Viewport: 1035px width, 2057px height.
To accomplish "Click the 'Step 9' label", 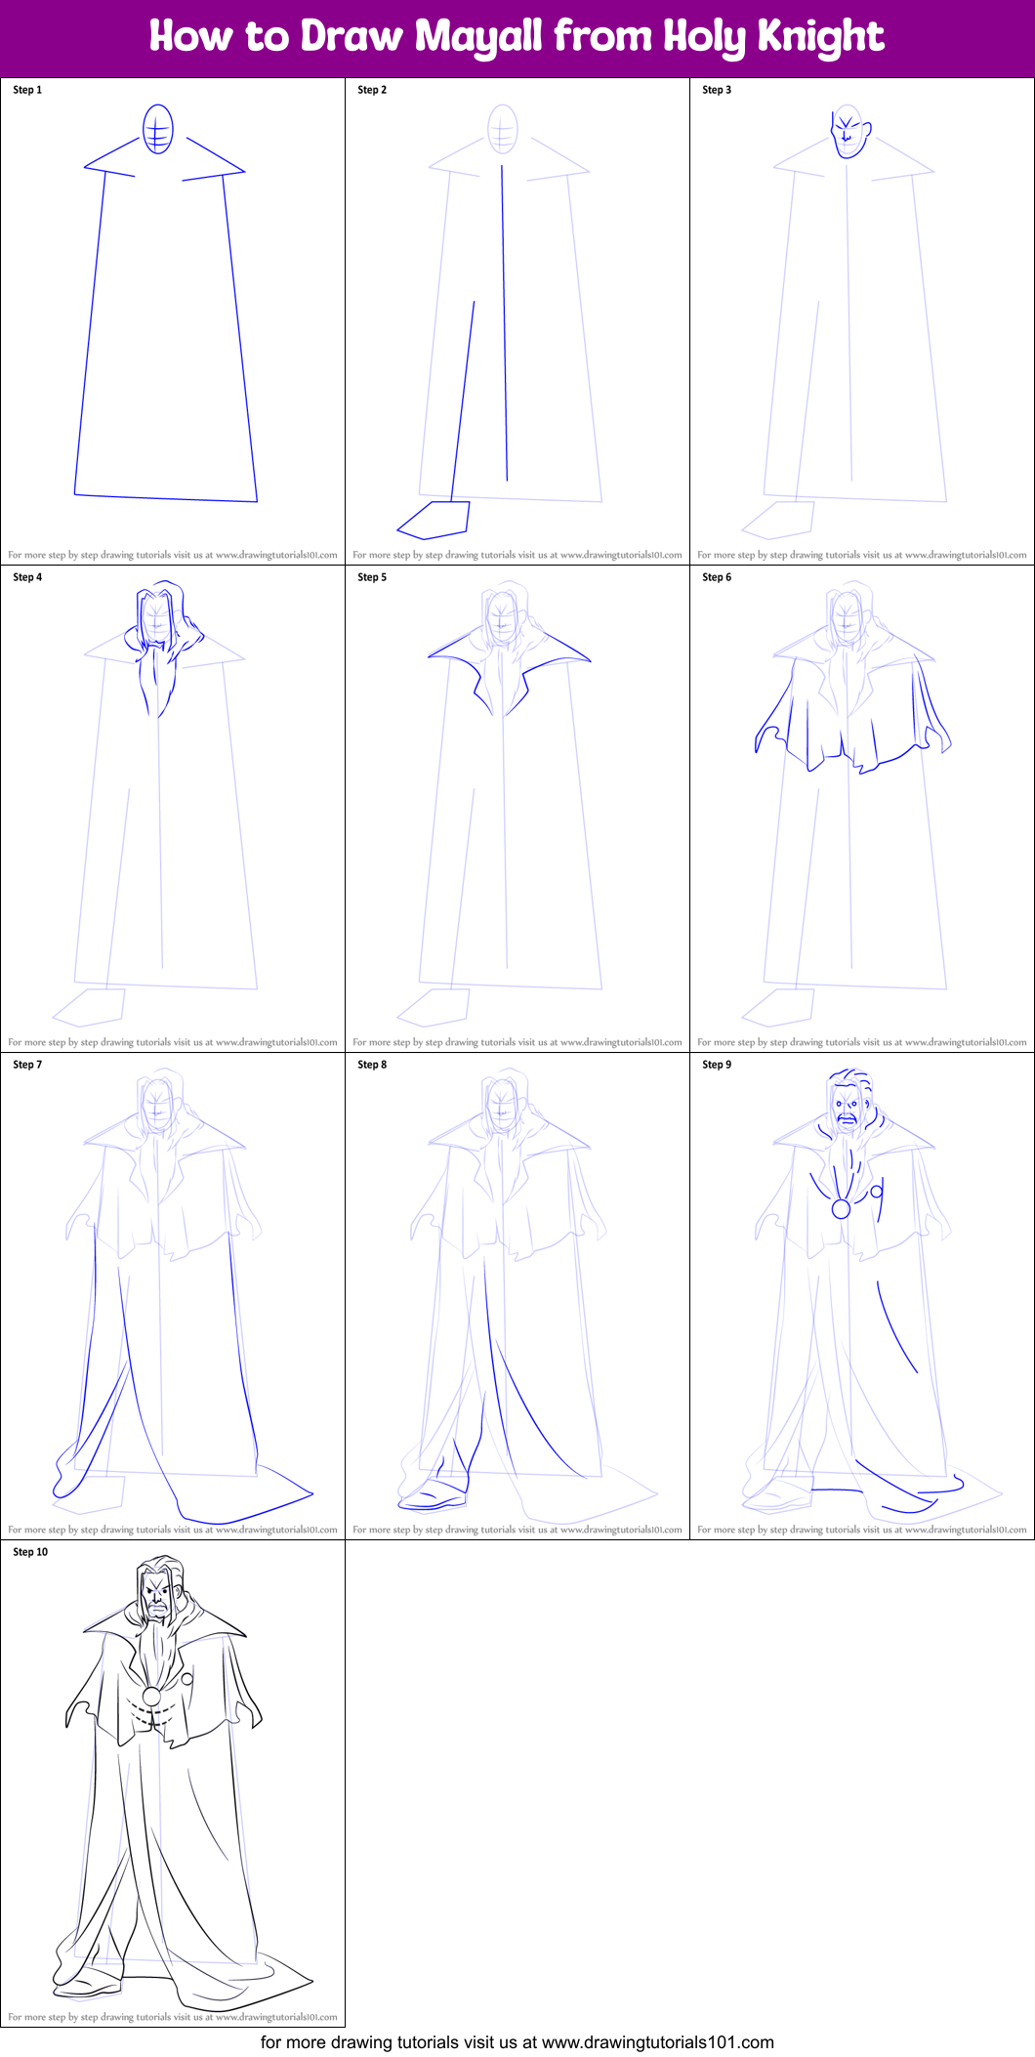I will pos(717,1065).
